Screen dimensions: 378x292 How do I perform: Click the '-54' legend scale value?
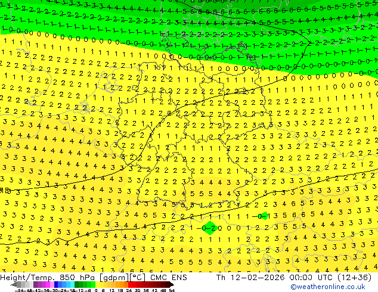[x=19, y=291]
